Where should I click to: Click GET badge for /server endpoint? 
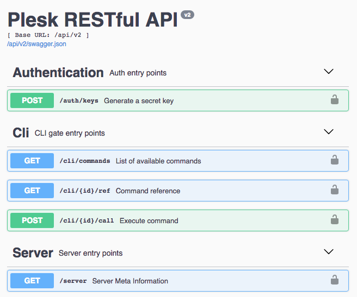tap(32, 281)
